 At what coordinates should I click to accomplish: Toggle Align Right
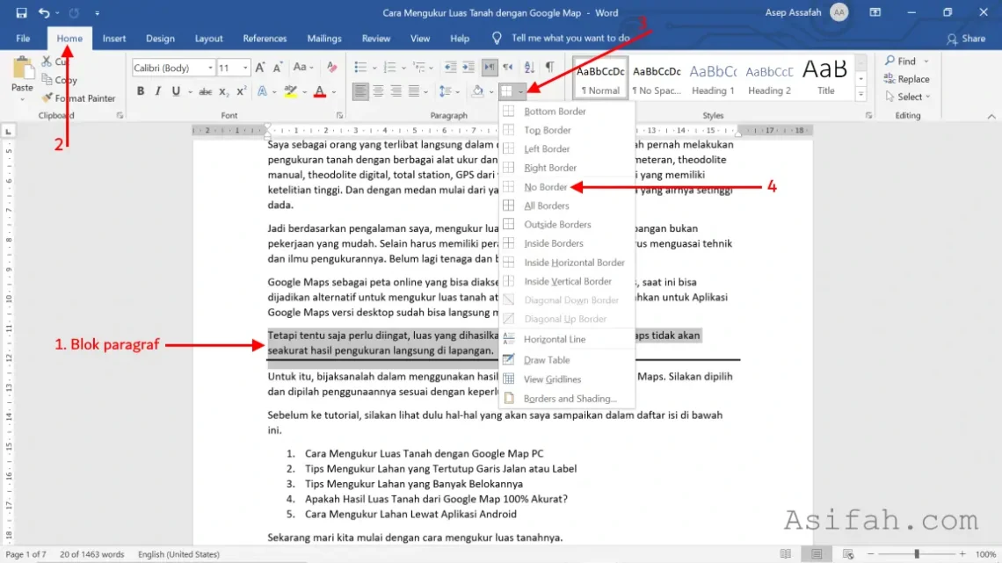click(x=396, y=91)
